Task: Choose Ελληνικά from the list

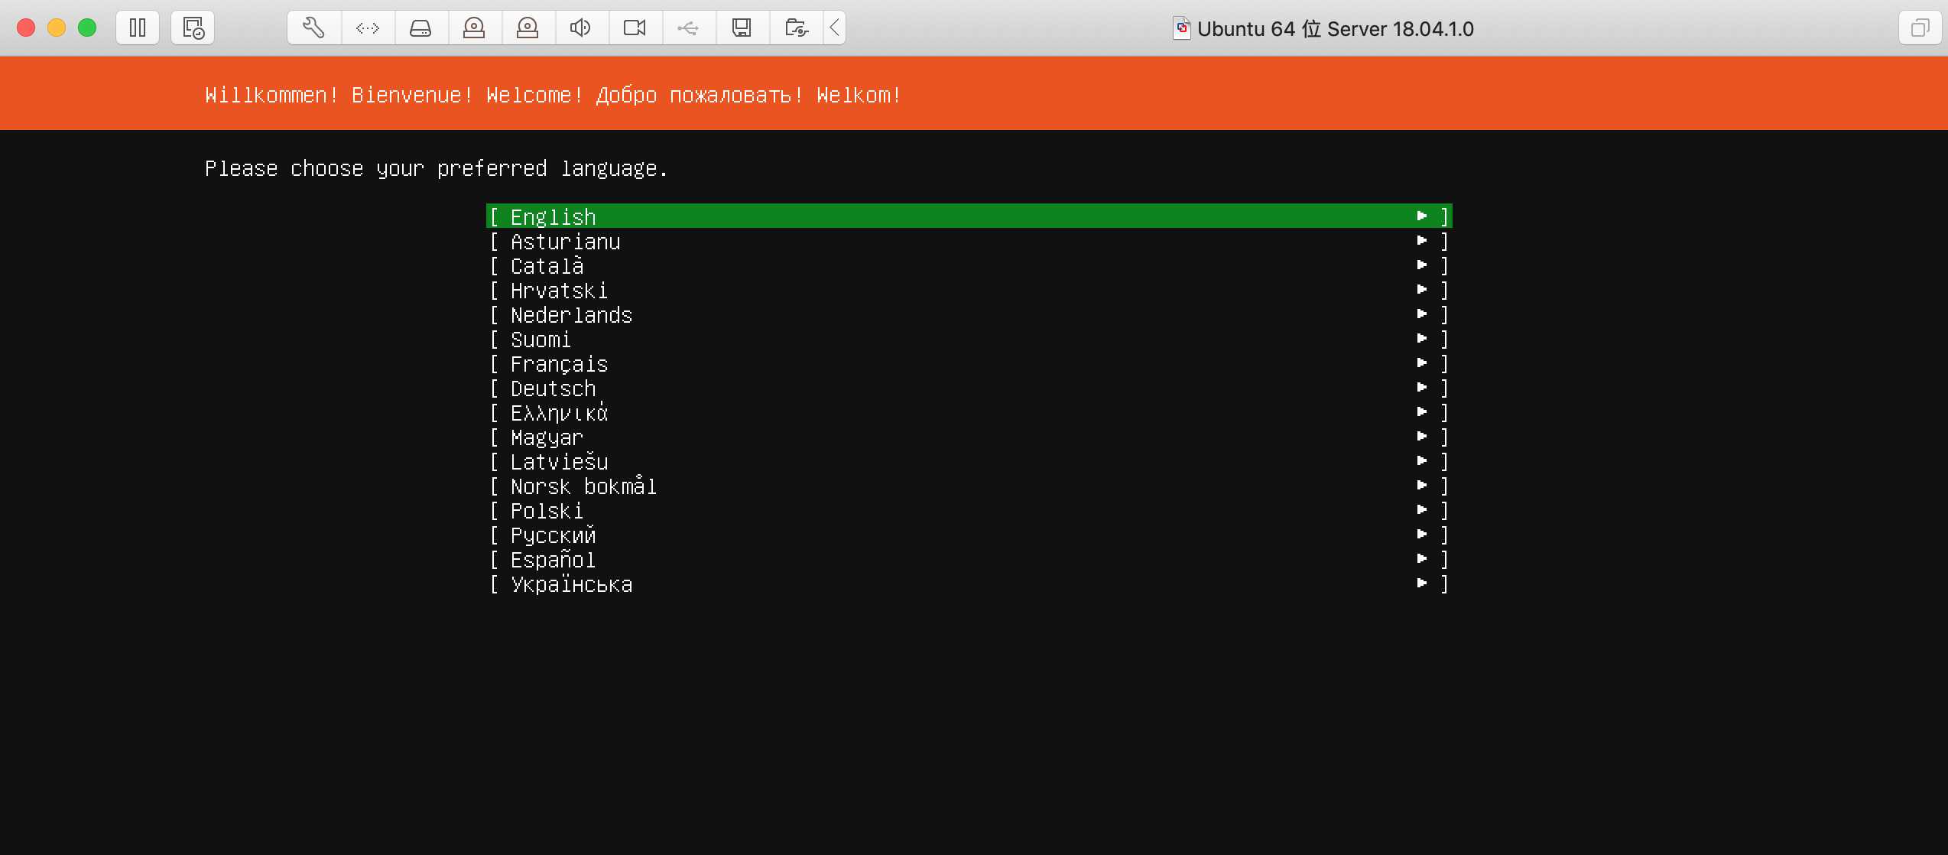Action: click(x=969, y=412)
